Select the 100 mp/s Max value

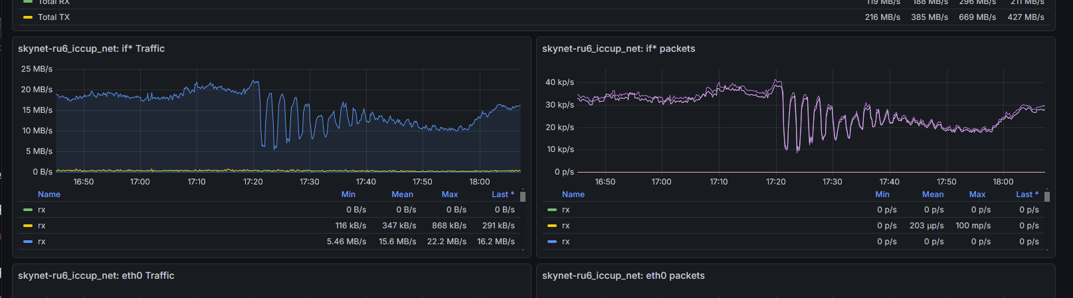973,226
